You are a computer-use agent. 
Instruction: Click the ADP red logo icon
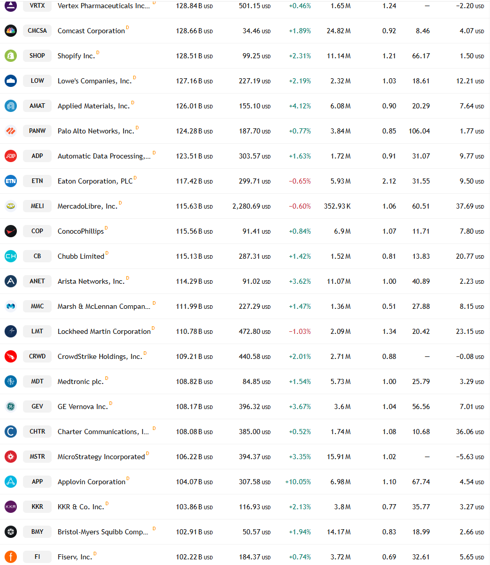(x=11, y=156)
